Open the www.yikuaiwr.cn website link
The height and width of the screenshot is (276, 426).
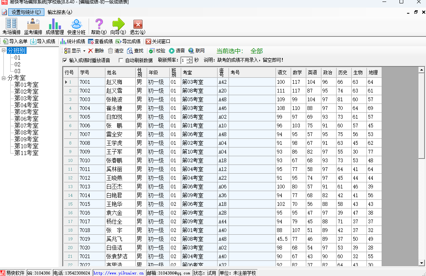point(118,273)
